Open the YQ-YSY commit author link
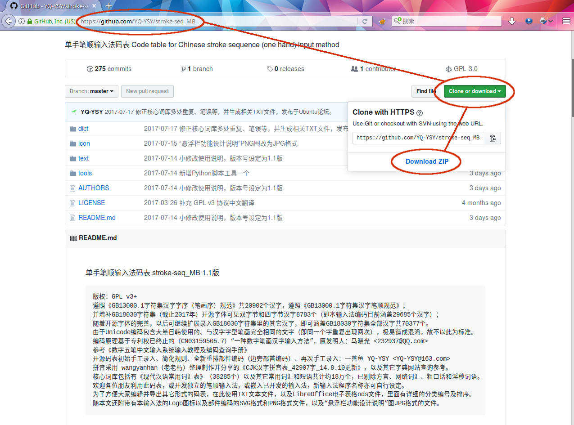Screen dimensions: 574x425 (x=92, y=112)
